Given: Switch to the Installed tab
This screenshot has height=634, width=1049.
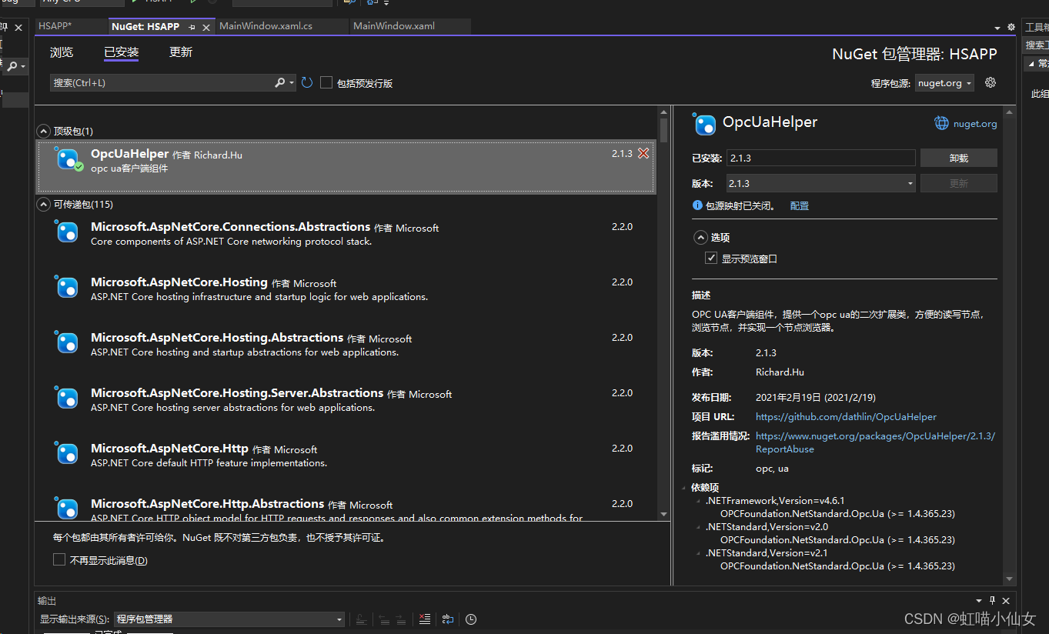Looking at the screenshot, I should pyautogui.click(x=121, y=52).
